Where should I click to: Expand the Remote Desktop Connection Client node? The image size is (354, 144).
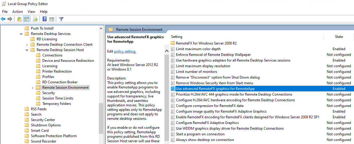[27, 45]
